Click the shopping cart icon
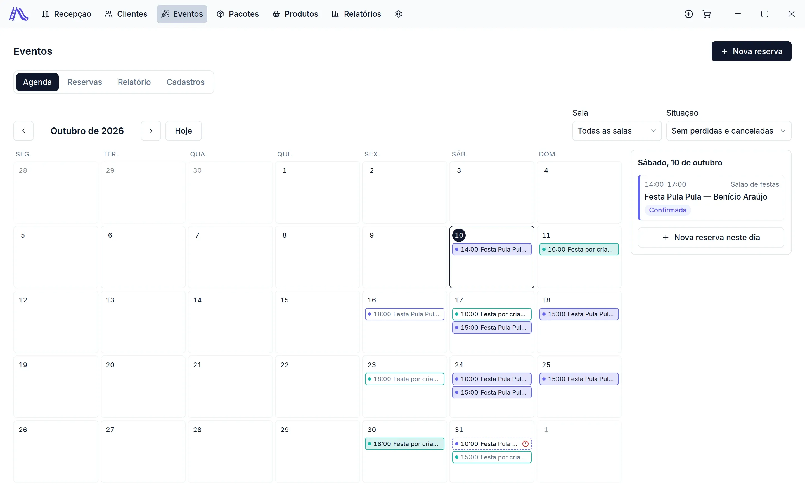Screen dimensions: 805x503 (x=707, y=14)
